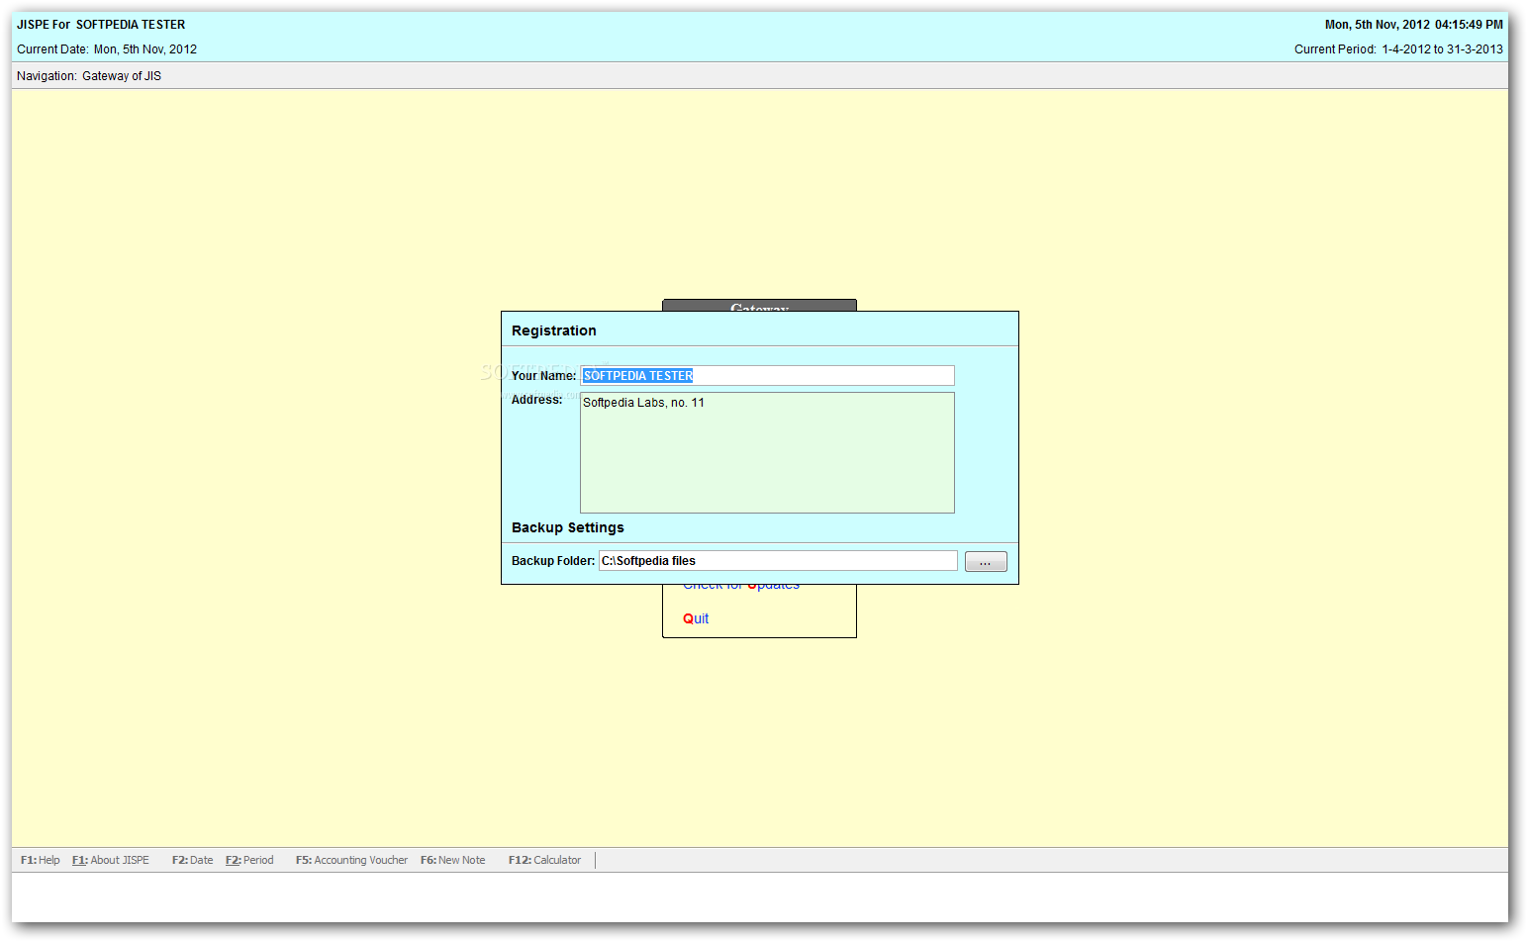Choose F2: Date in the bottom bar

(x=192, y=860)
